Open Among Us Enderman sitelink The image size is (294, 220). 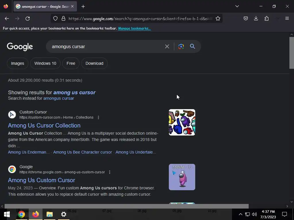click(29, 152)
